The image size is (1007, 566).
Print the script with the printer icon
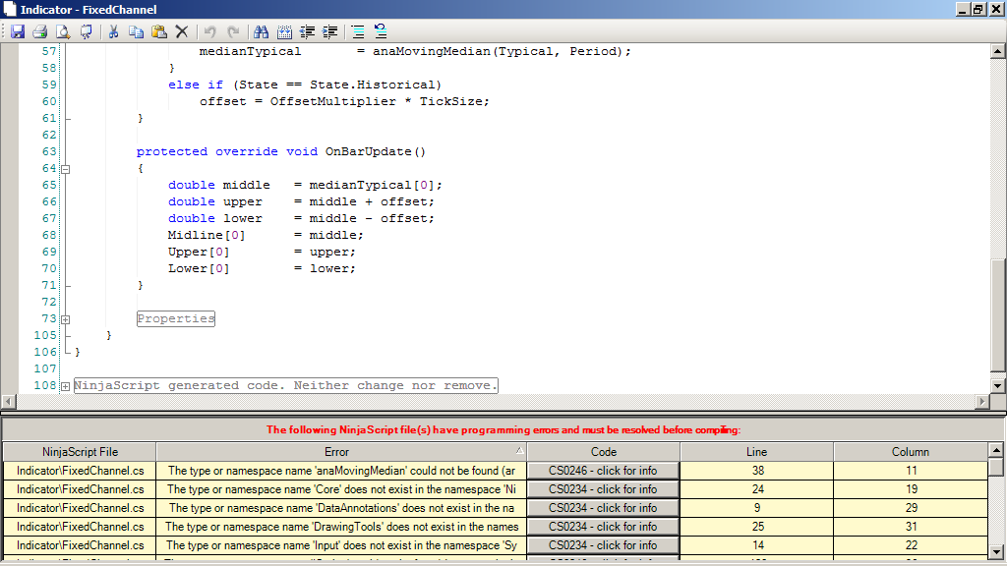click(x=39, y=31)
